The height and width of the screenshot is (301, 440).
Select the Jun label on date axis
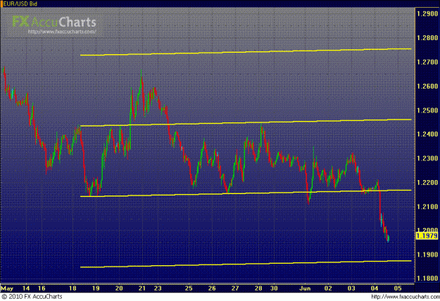(x=305, y=288)
